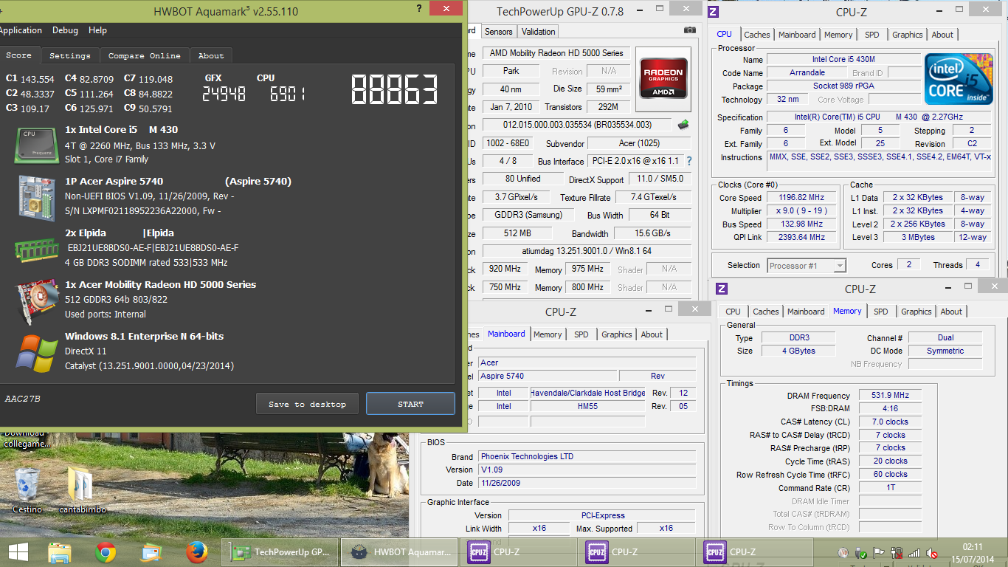The height and width of the screenshot is (567, 1008).
Task: Launch Firefox from the taskbar
Action: pyautogui.click(x=196, y=552)
